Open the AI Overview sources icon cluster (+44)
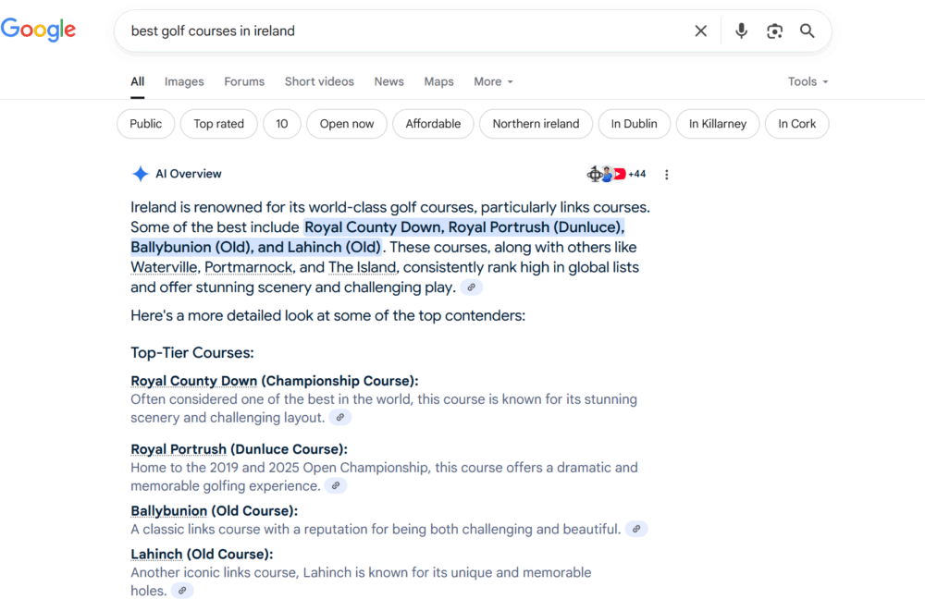This screenshot has height=611, width=925. pyautogui.click(x=616, y=174)
